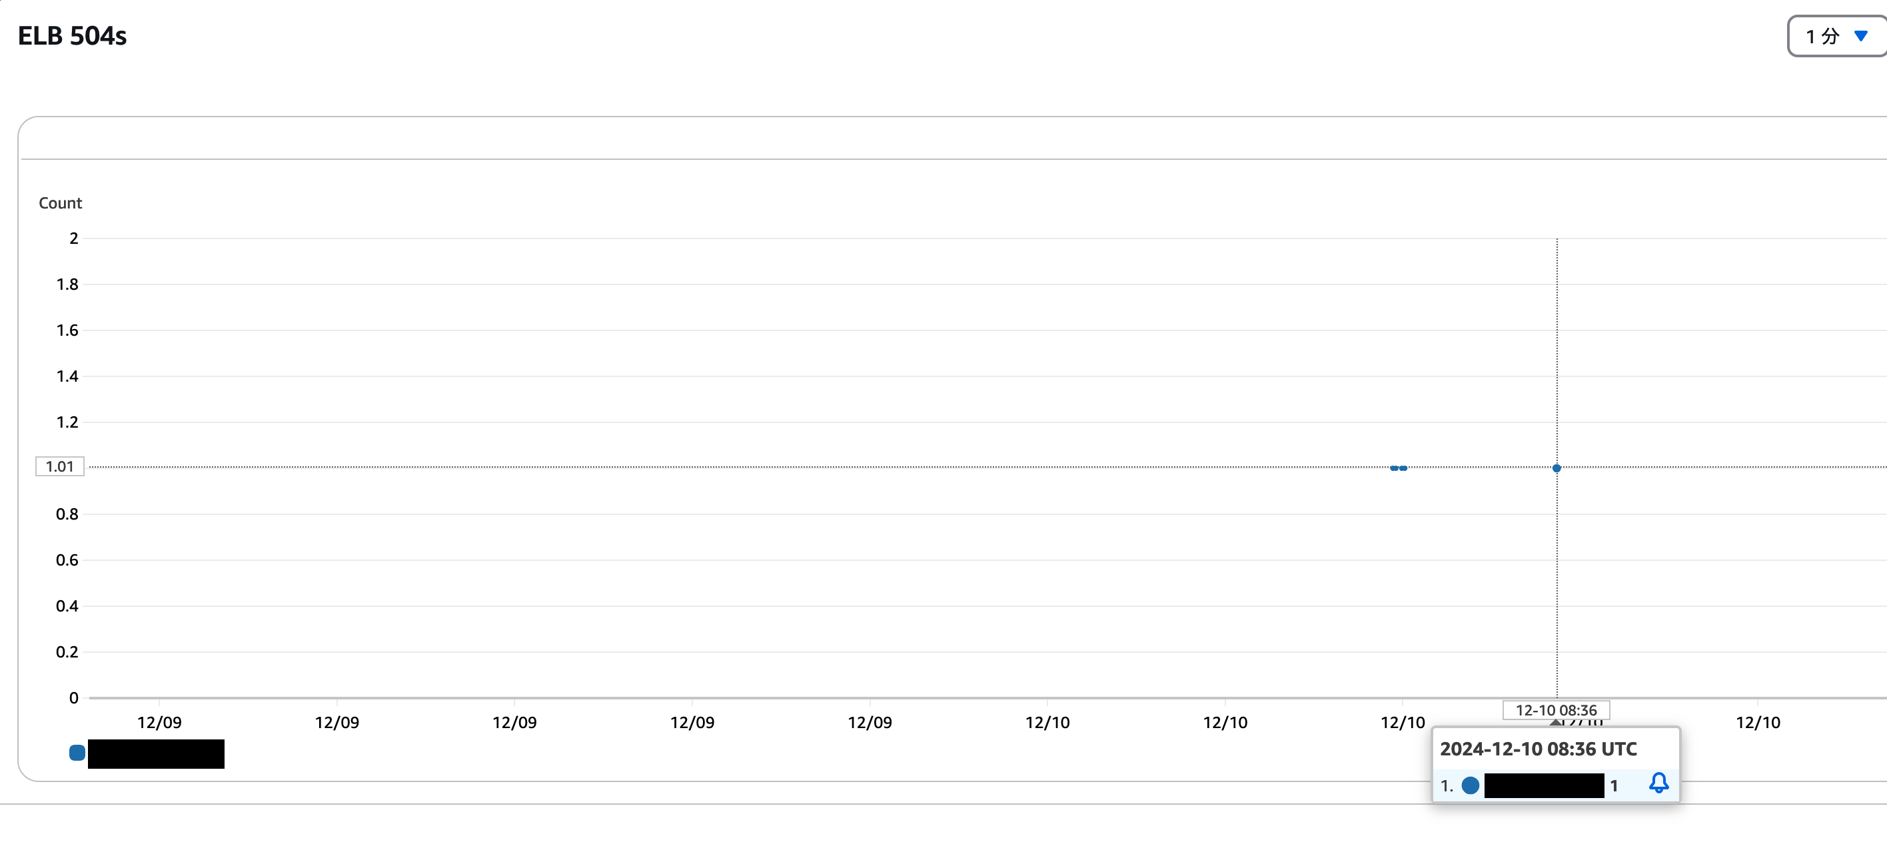
Task: Click the 1.01 hover value label on the y-axis
Action: (60, 466)
